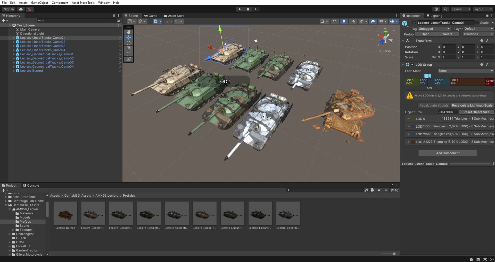The height and width of the screenshot is (262, 495).
Task: Lock the Hierarchy panel
Action: pos(114,15)
